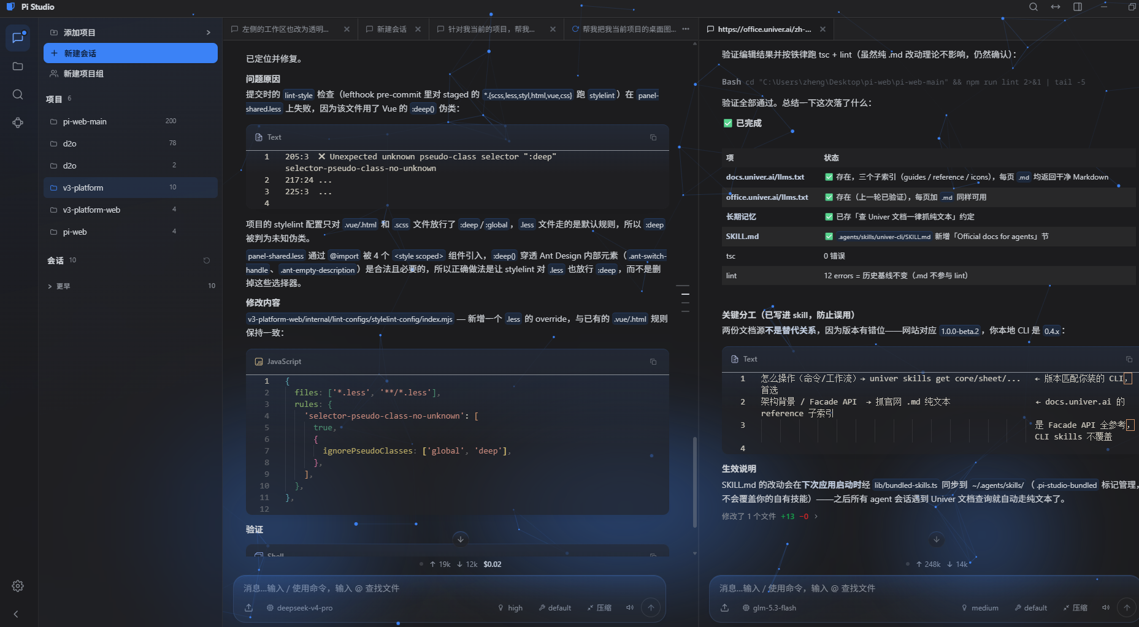This screenshot has width=1139, height=627.
Task: Open the extensions icon in left rail
Action: 18,123
